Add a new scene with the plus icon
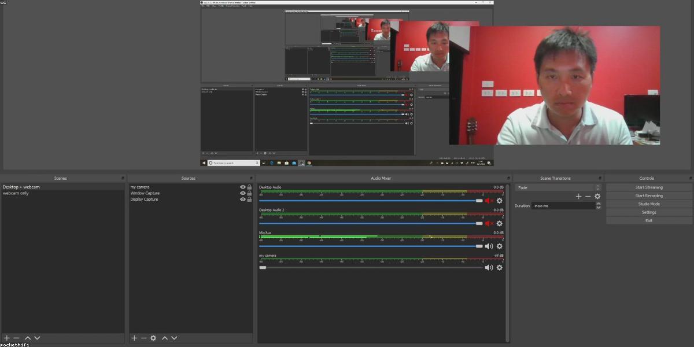Image resolution: width=694 pixels, height=347 pixels. (7, 338)
